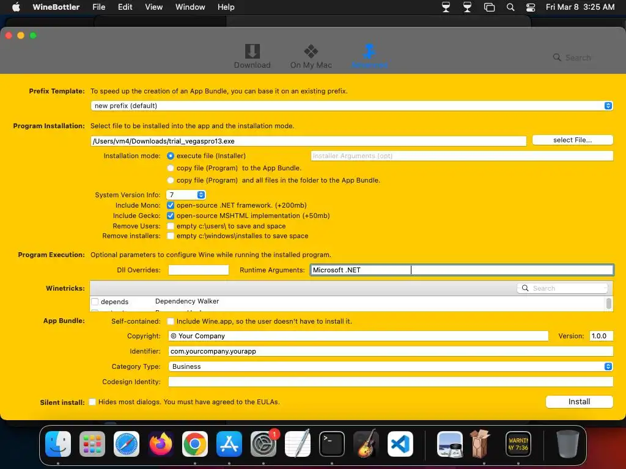Check the depends Dependency Walker winetrick
The width and height of the screenshot is (626, 469).
[x=95, y=302]
